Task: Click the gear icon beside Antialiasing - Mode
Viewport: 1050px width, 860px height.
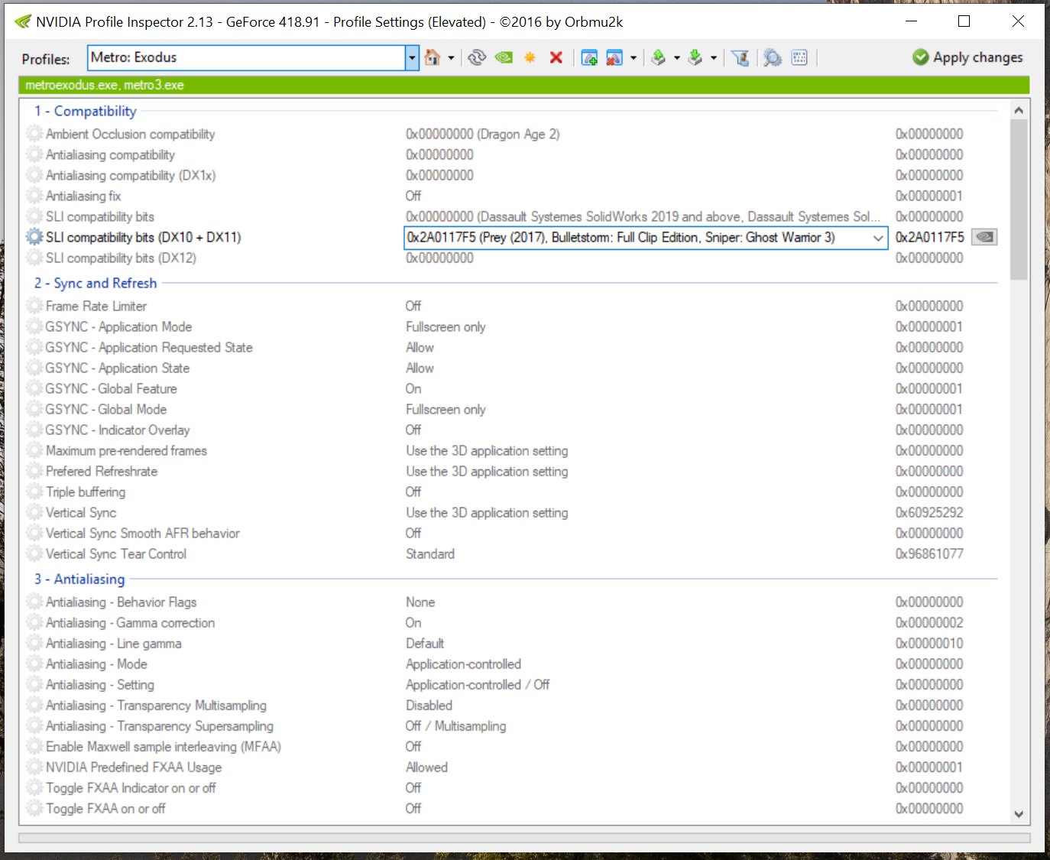Action: (34, 664)
